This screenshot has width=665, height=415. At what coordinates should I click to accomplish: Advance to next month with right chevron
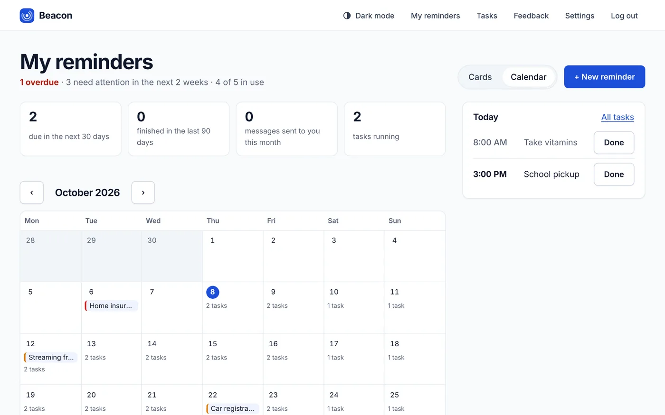point(143,193)
